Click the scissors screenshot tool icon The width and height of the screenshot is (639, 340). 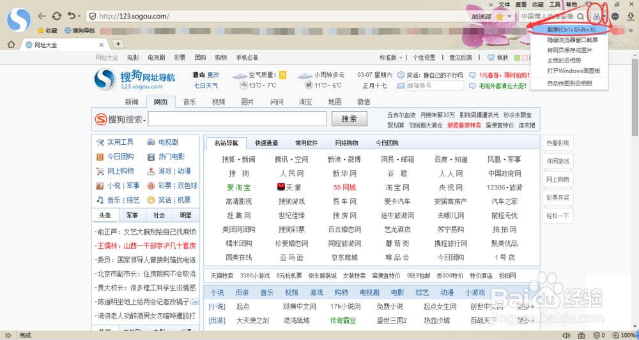pos(596,17)
